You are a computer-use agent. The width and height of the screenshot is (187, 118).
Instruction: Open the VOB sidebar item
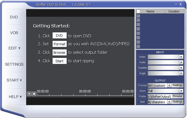coord(14,33)
